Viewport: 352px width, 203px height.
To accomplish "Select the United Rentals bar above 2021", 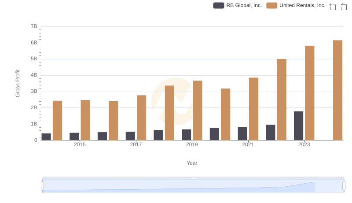I will pos(253,109).
